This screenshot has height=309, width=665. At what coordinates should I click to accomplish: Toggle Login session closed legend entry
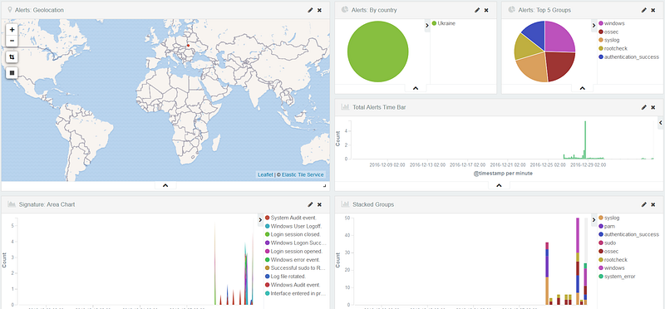coord(293,234)
